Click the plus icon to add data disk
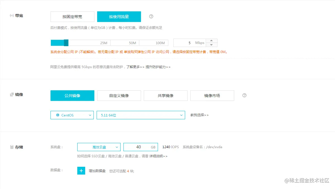335x189 pixels. click(x=81, y=171)
